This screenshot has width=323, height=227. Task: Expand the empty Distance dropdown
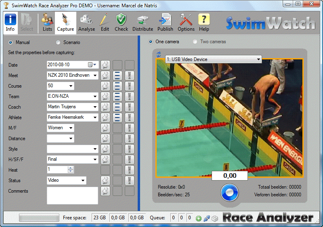tap(71, 139)
